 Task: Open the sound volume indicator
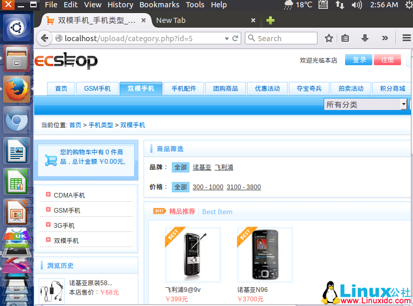coord(357,5)
